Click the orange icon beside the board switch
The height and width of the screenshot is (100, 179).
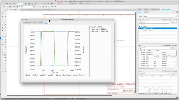coord(32,4)
